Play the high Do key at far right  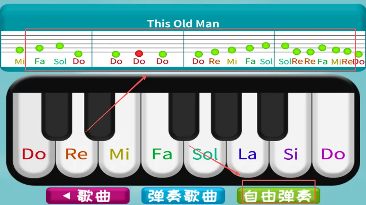333,154
